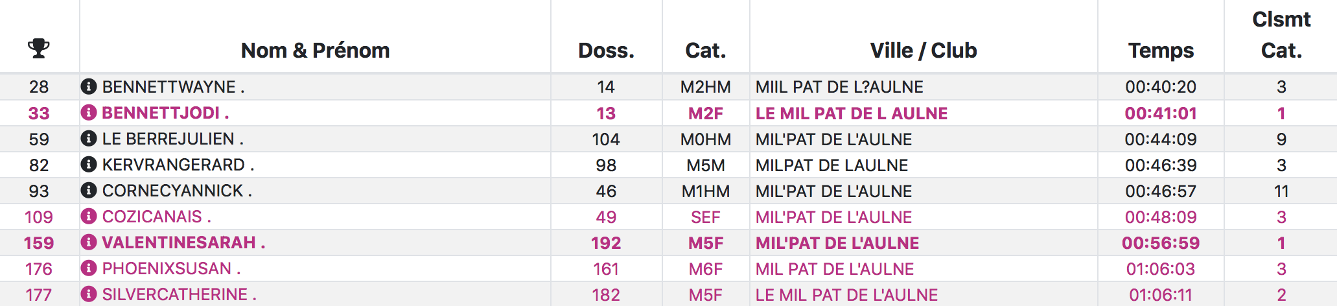Click category M6F for PHOENIXSUSAN
Screen dimensions: 1337x306
[706, 268]
